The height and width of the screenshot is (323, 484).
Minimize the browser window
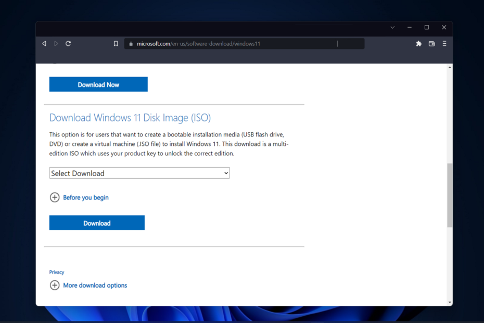pyautogui.click(x=409, y=27)
